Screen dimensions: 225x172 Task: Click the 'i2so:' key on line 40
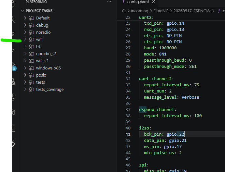[145, 128]
